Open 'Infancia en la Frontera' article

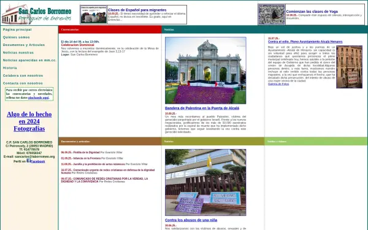(x=86, y=158)
